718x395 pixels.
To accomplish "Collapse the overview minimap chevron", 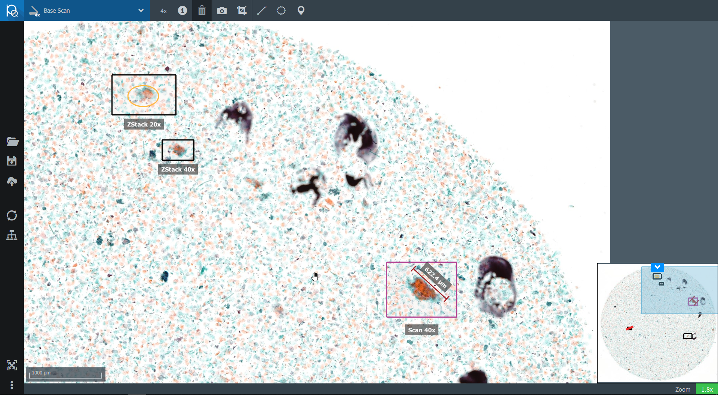I will click(657, 267).
